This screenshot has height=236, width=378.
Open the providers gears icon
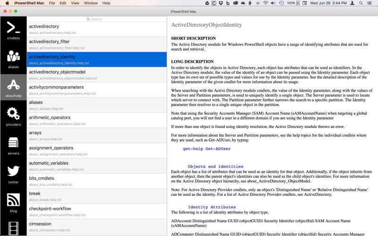(13, 116)
